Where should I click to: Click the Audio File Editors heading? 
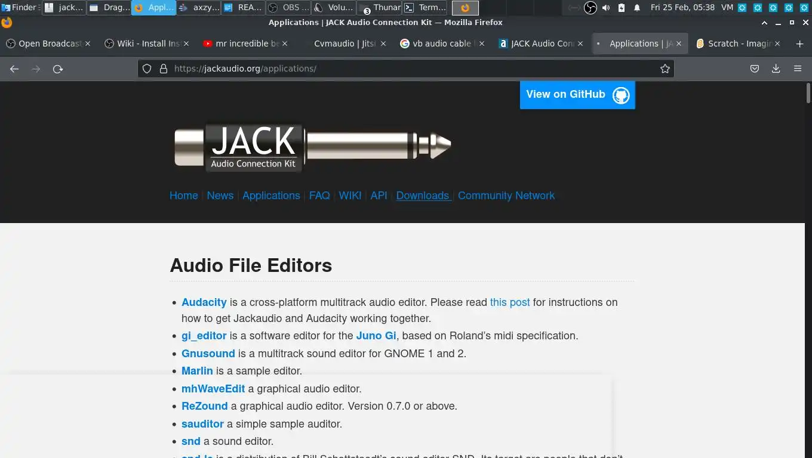251,265
